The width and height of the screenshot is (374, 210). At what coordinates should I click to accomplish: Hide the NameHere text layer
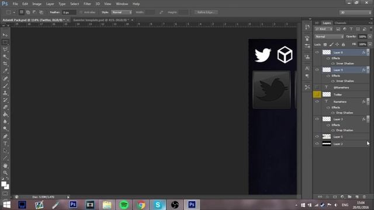[317, 101]
